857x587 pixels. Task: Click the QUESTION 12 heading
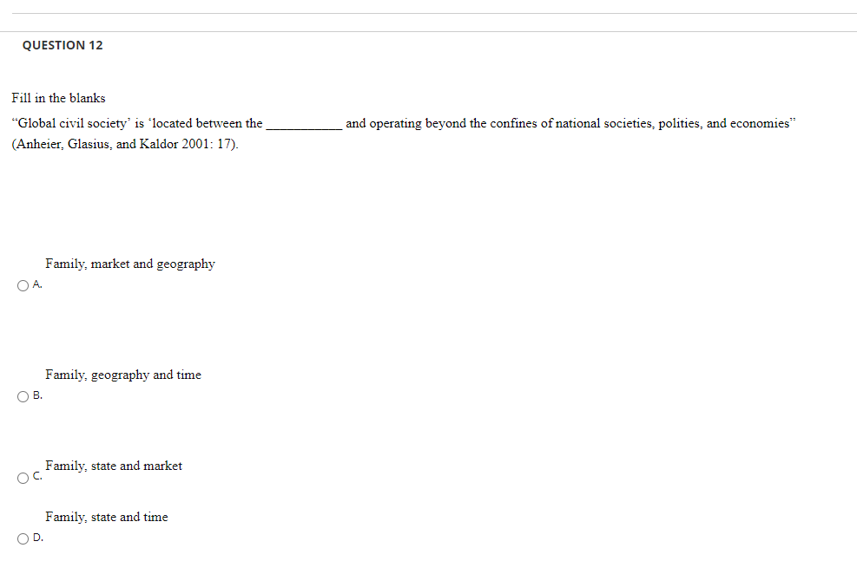coord(63,45)
